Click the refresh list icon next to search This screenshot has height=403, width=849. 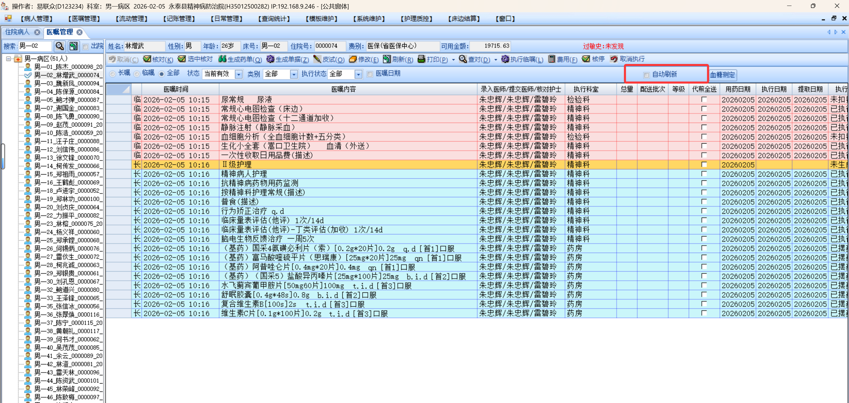[73, 46]
